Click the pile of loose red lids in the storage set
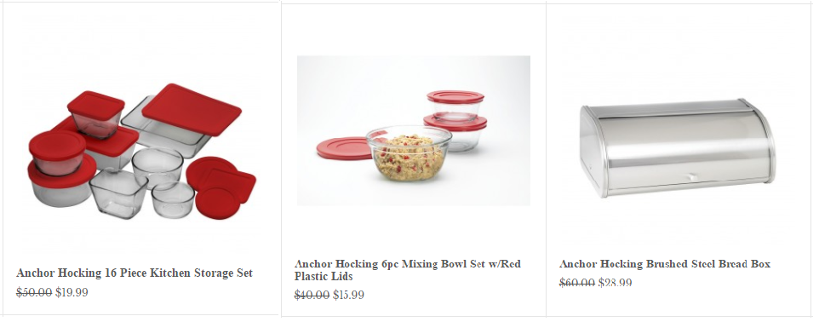 [221, 187]
